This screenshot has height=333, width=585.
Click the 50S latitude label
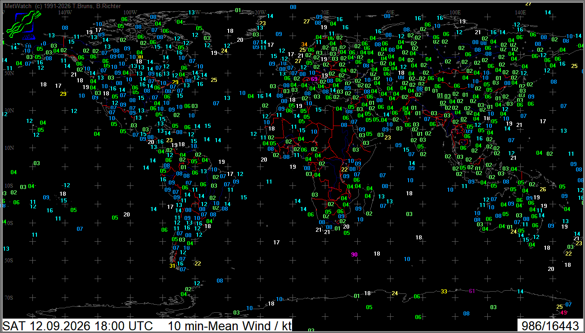point(9,261)
